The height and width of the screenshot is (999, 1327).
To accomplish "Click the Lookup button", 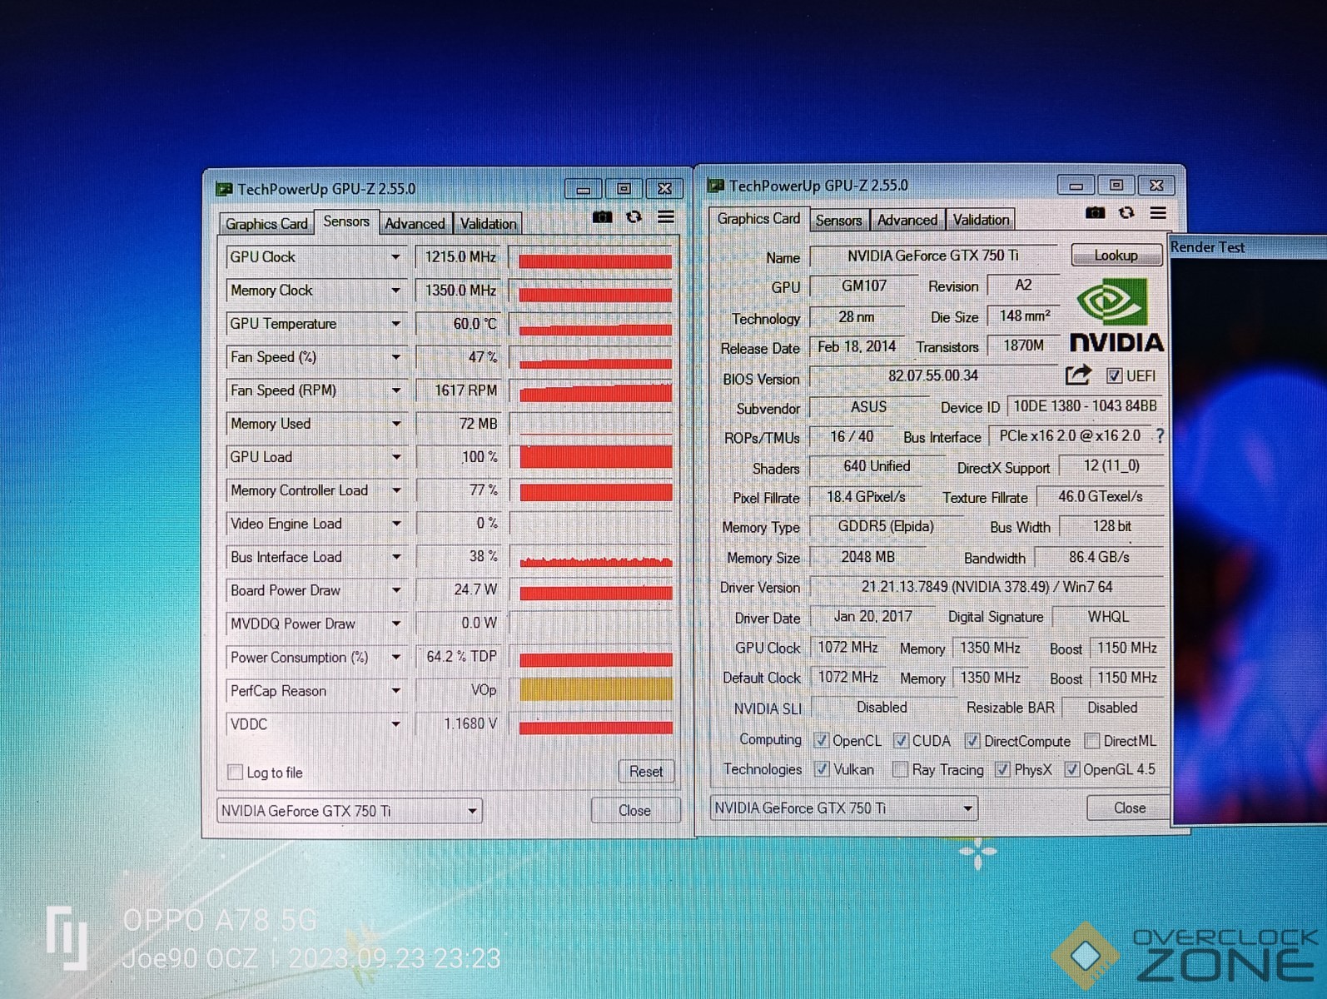I will (1116, 255).
